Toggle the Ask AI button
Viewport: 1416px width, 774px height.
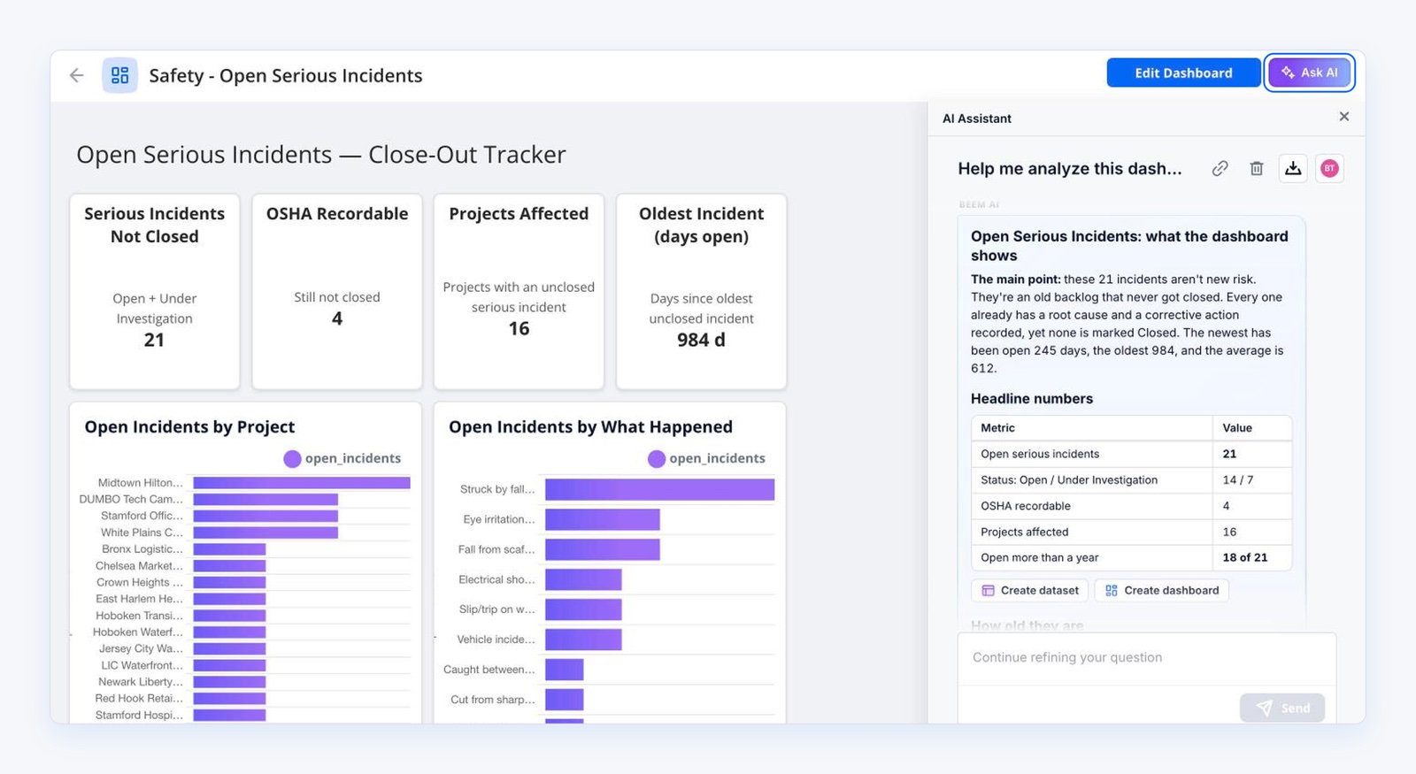click(1310, 73)
